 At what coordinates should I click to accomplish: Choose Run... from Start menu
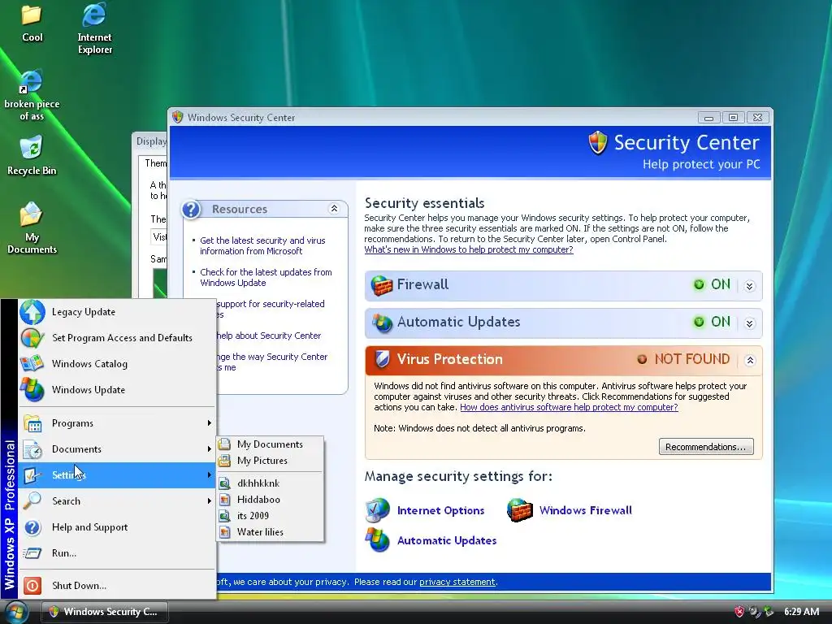coord(118,552)
